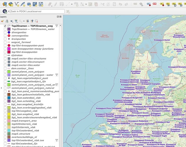The image size is (186, 147).
Task: Click the New Shapefile Layer icon
Action: pyautogui.click(x=17, y=4)
